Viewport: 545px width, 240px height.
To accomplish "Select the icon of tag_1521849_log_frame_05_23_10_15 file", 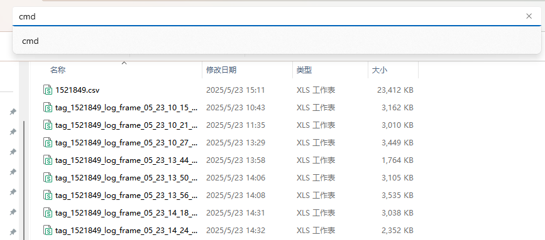I will [48, 107].
